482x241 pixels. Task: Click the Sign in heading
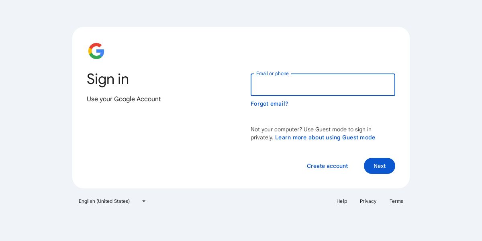tap(108, 79)
